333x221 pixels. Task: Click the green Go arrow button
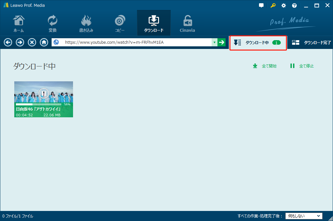[x=221, y=42]
